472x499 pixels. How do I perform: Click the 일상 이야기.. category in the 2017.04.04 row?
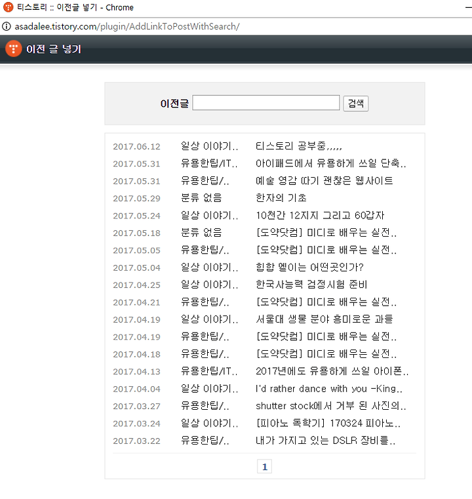[209, 389]
